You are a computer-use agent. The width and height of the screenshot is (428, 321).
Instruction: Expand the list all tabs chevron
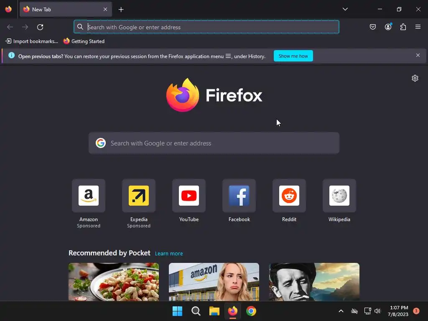pos(345,9)
